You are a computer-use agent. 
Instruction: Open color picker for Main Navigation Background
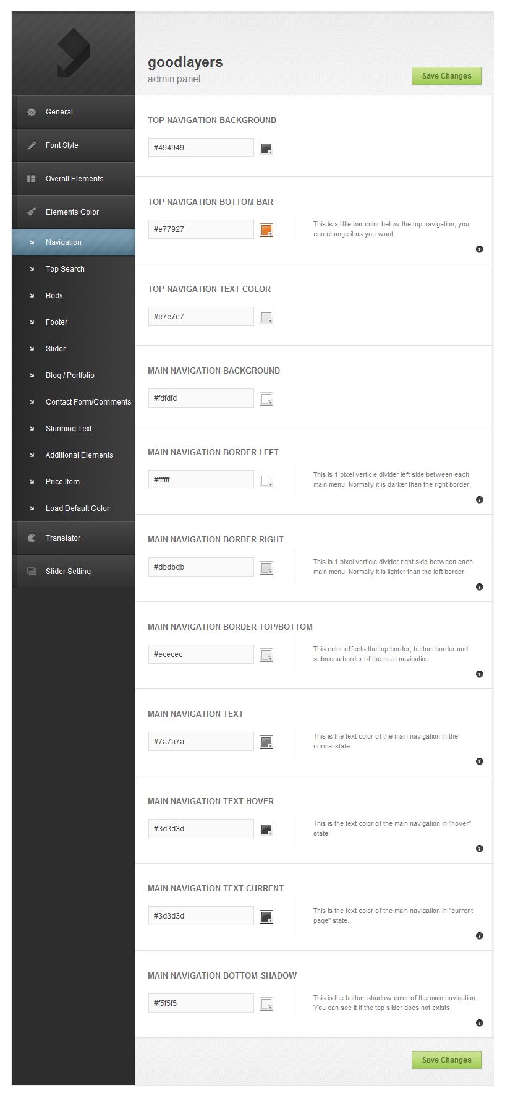[266, 399]
